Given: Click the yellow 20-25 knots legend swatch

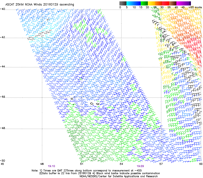Looking at the screenshot, I should [151, 3].
